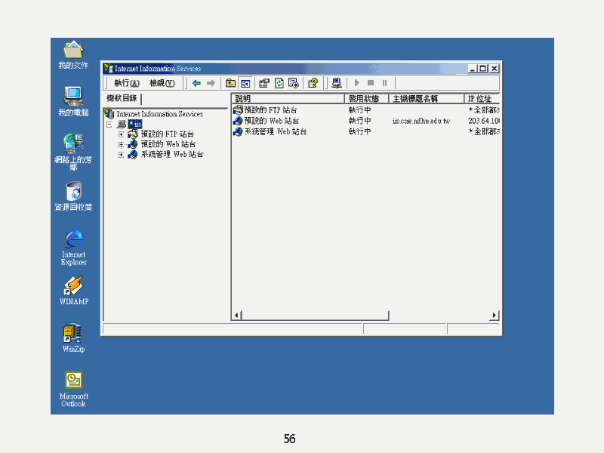604x453 pixels.
Task: Click the Pause item toolbar button
Action: (384, 83)
